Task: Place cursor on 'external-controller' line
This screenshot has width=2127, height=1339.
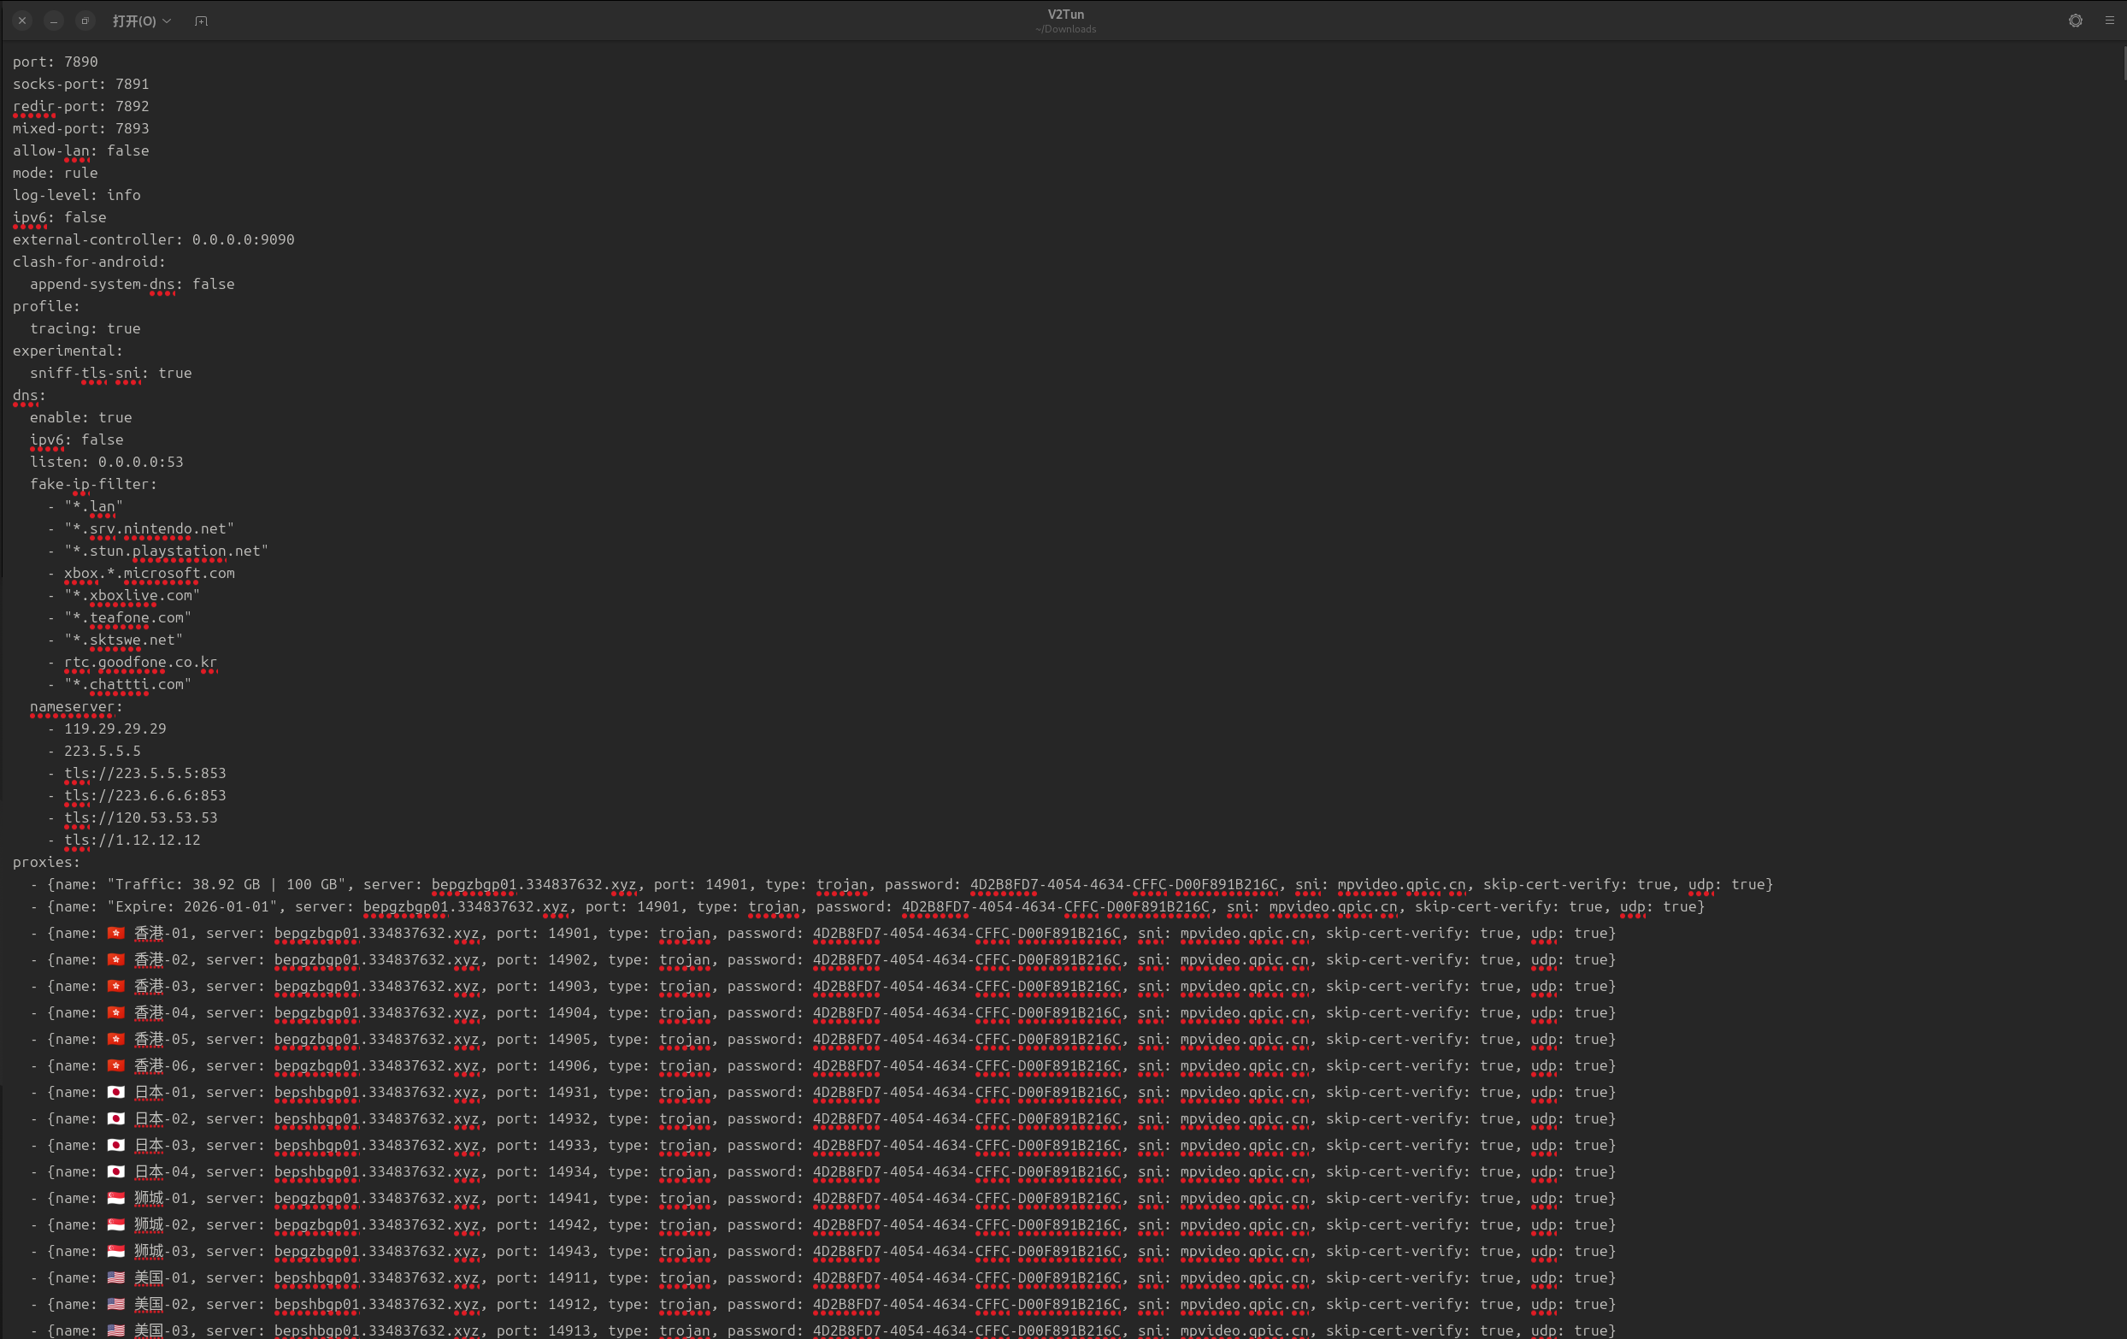Action: (153, 239)
